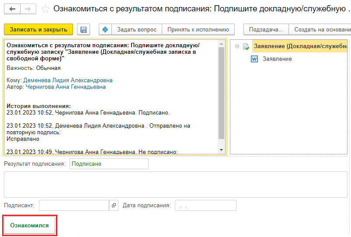Collapse the Заявление document tree node
351x237 pixels.
click(237, 46)
